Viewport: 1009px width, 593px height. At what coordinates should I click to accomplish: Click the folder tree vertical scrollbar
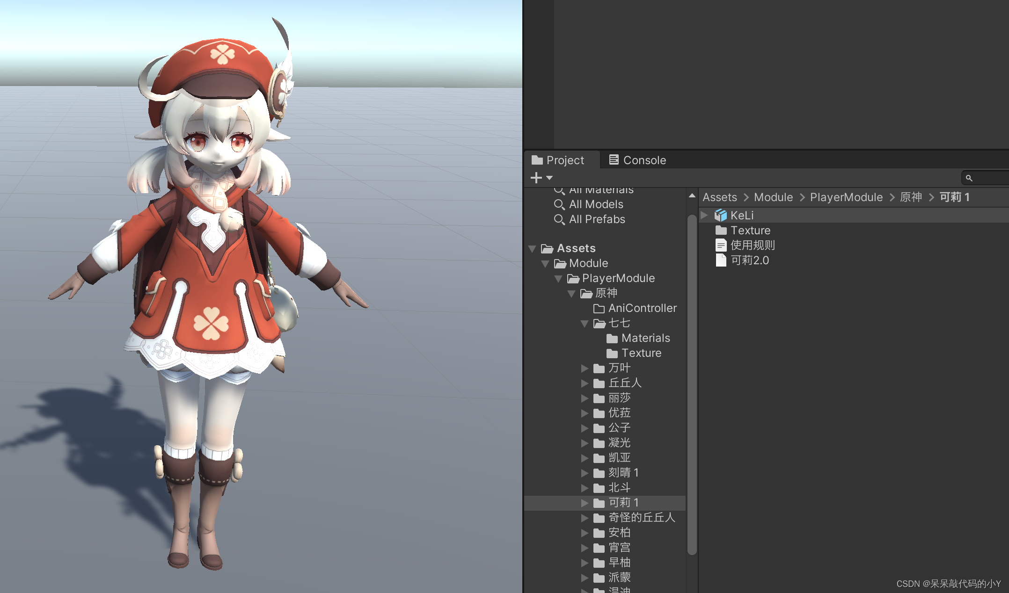(x=692, y=384)
